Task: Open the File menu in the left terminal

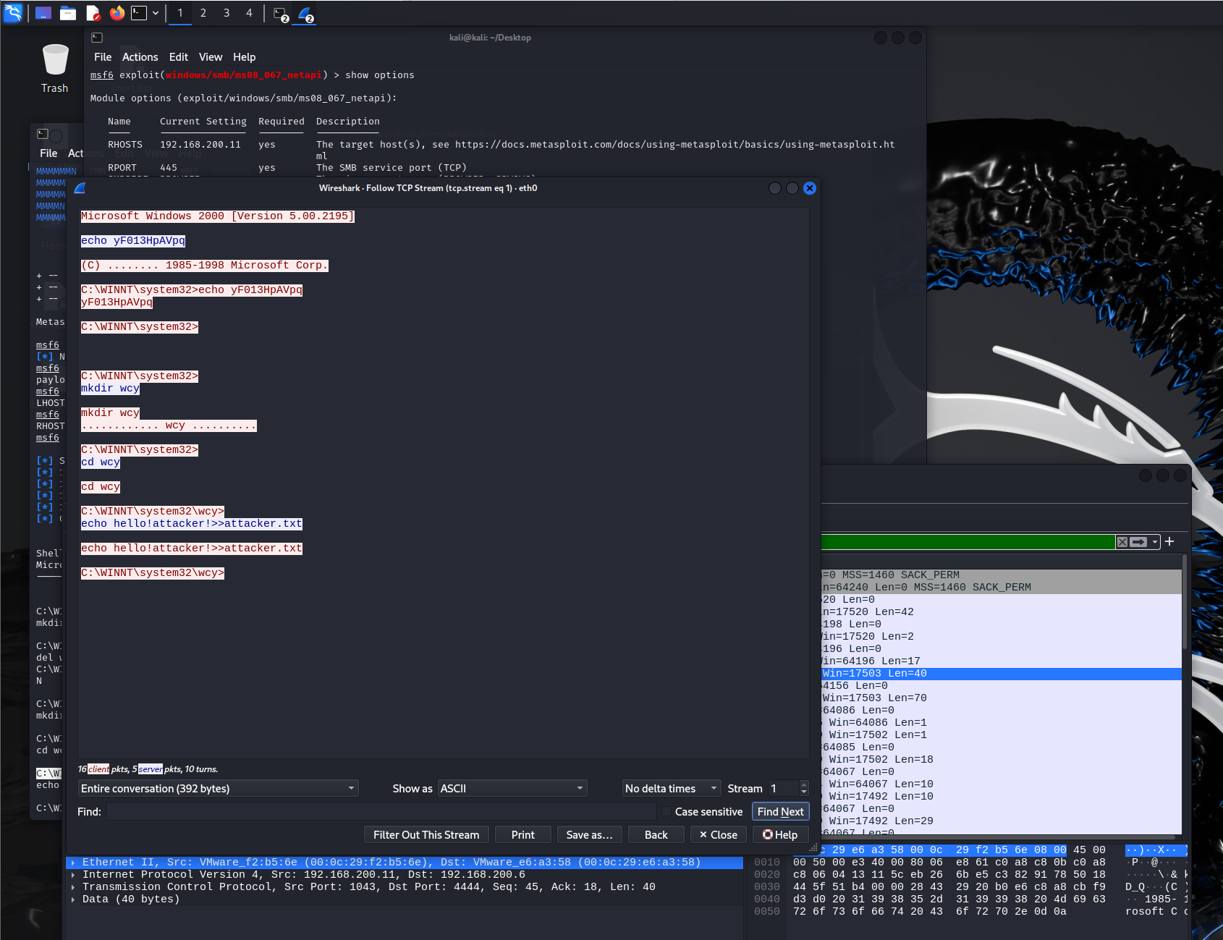Action: 48,153
